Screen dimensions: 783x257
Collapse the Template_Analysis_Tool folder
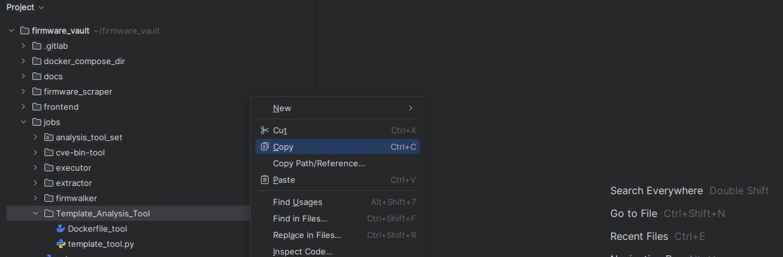pos(36,213)
